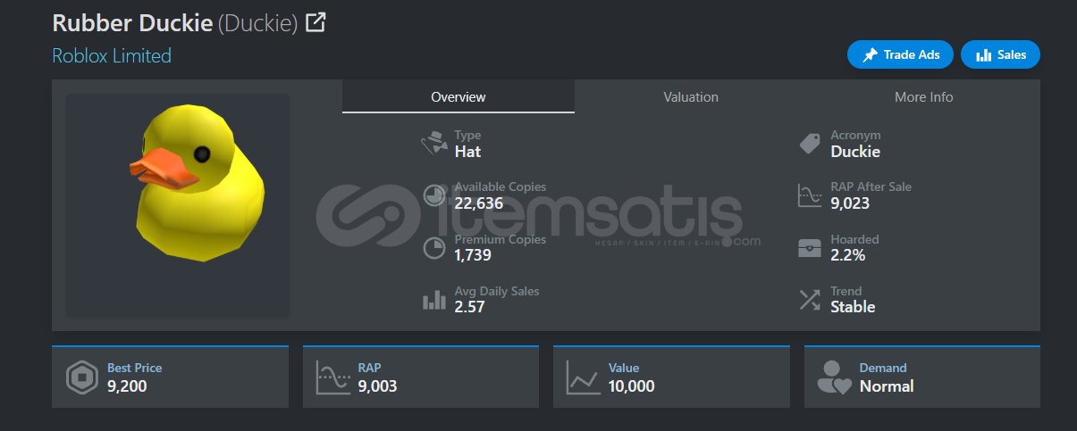Click the fedora Type icon
This screenshot has height=431, width=1077.
pos(434,144)
